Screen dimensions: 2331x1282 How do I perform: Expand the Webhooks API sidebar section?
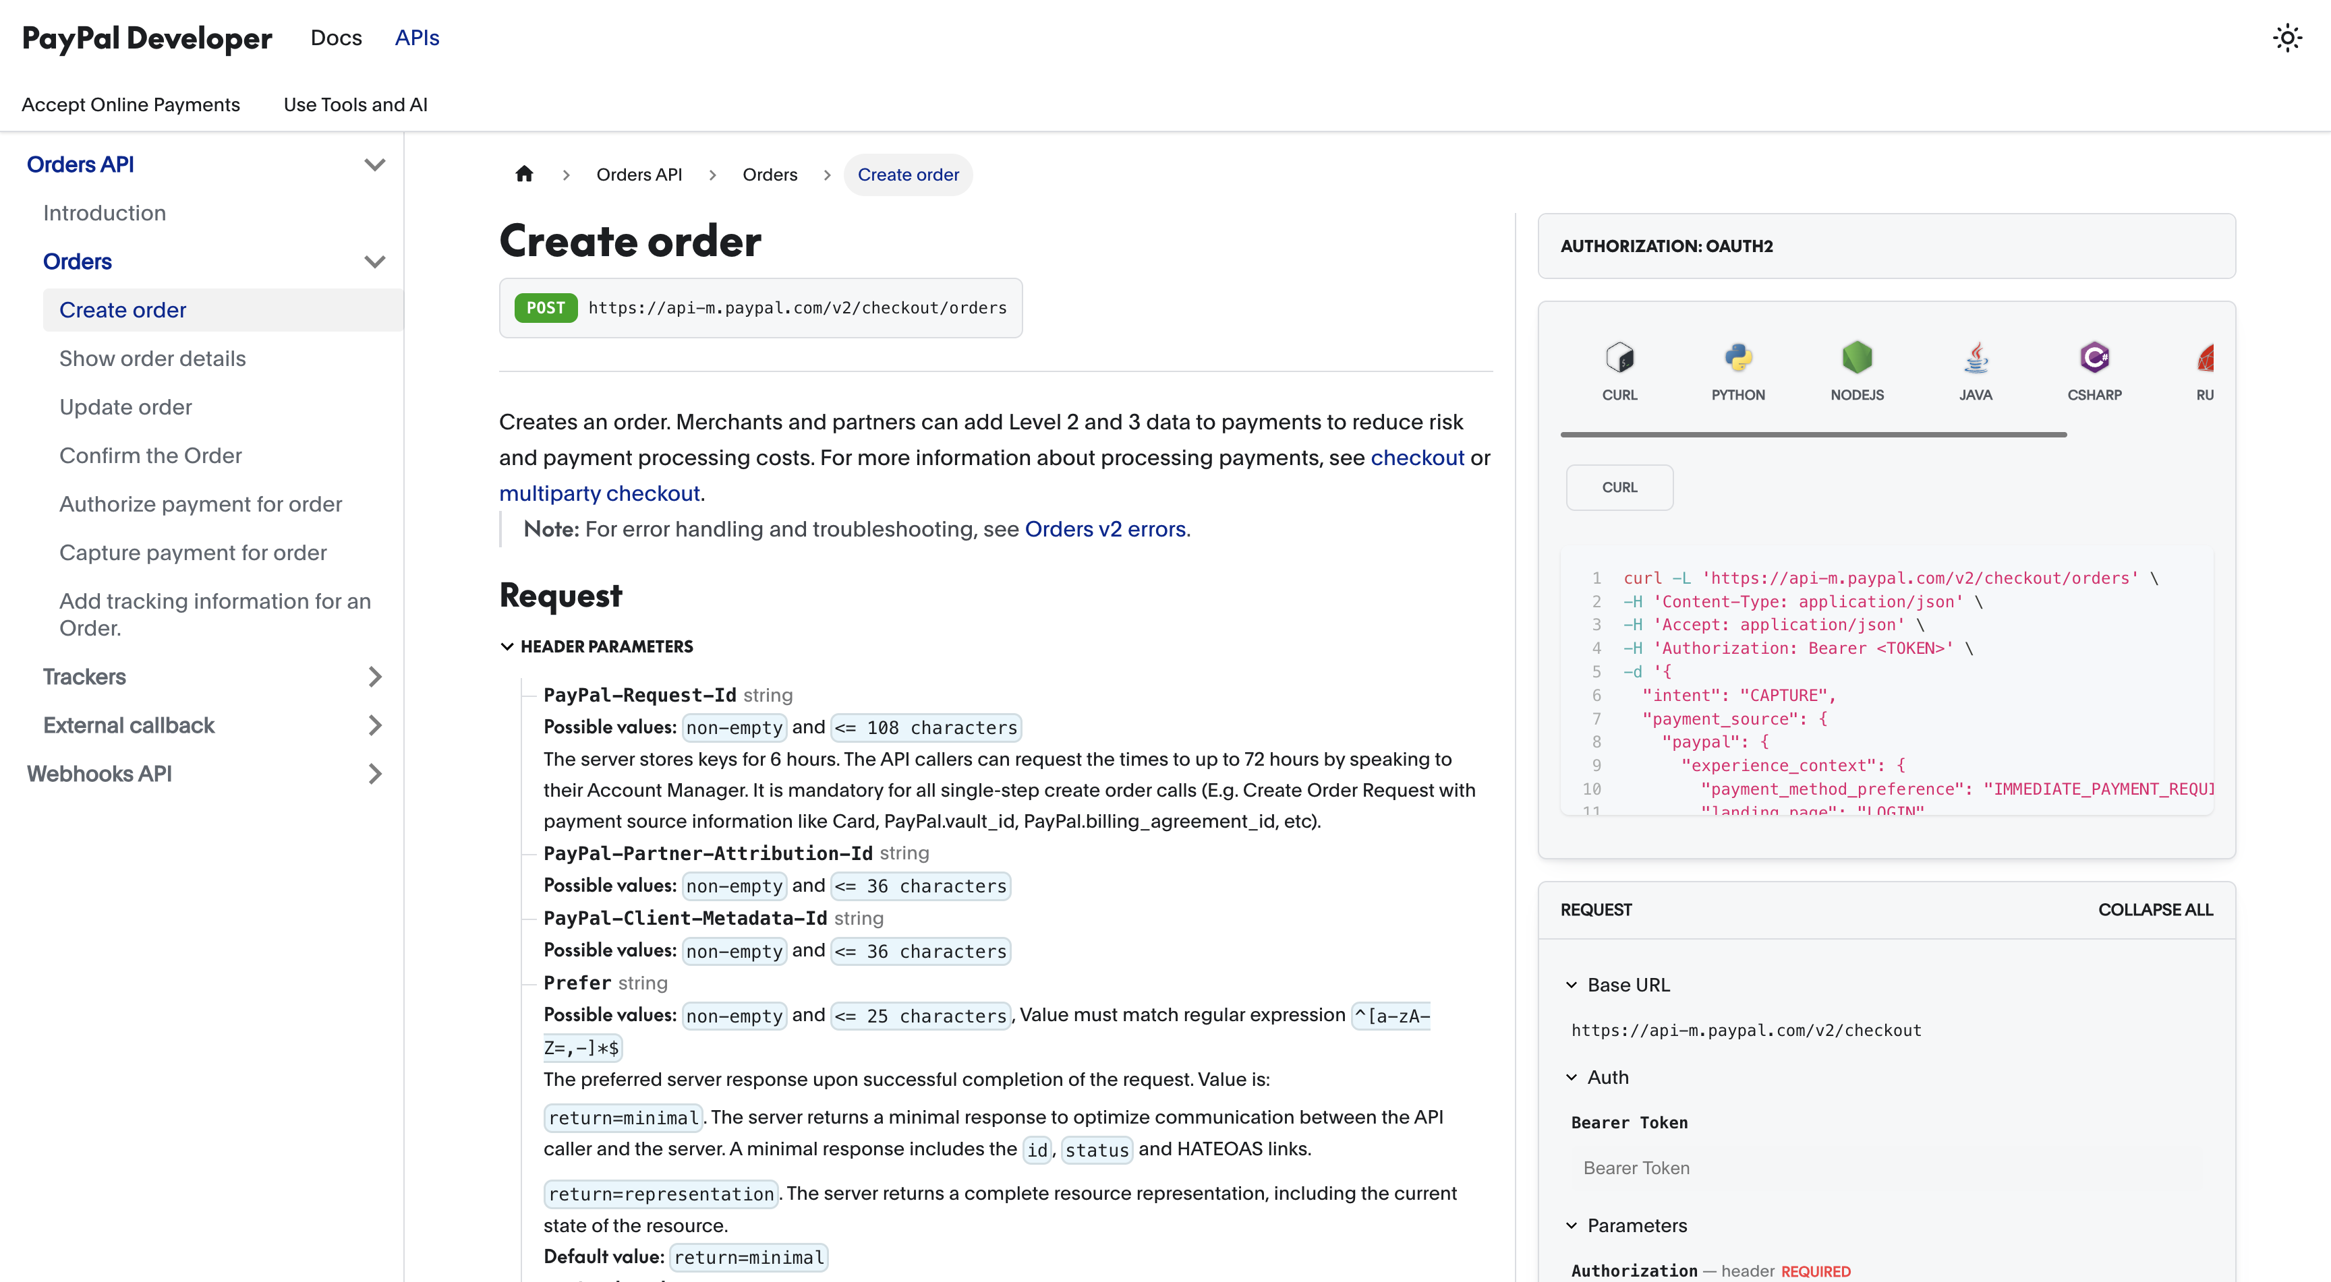[x=374, y=774]
